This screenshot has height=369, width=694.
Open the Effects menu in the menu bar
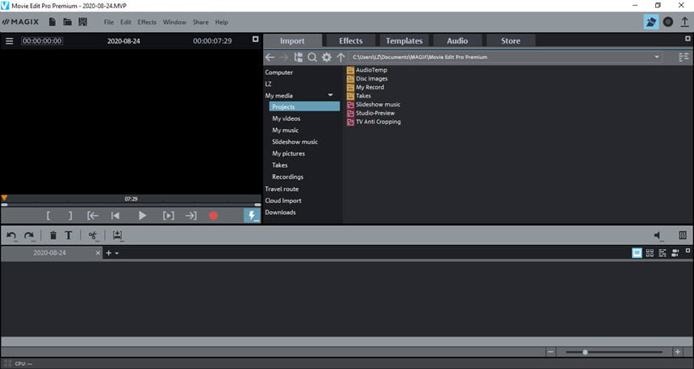[x=147, y=22]
